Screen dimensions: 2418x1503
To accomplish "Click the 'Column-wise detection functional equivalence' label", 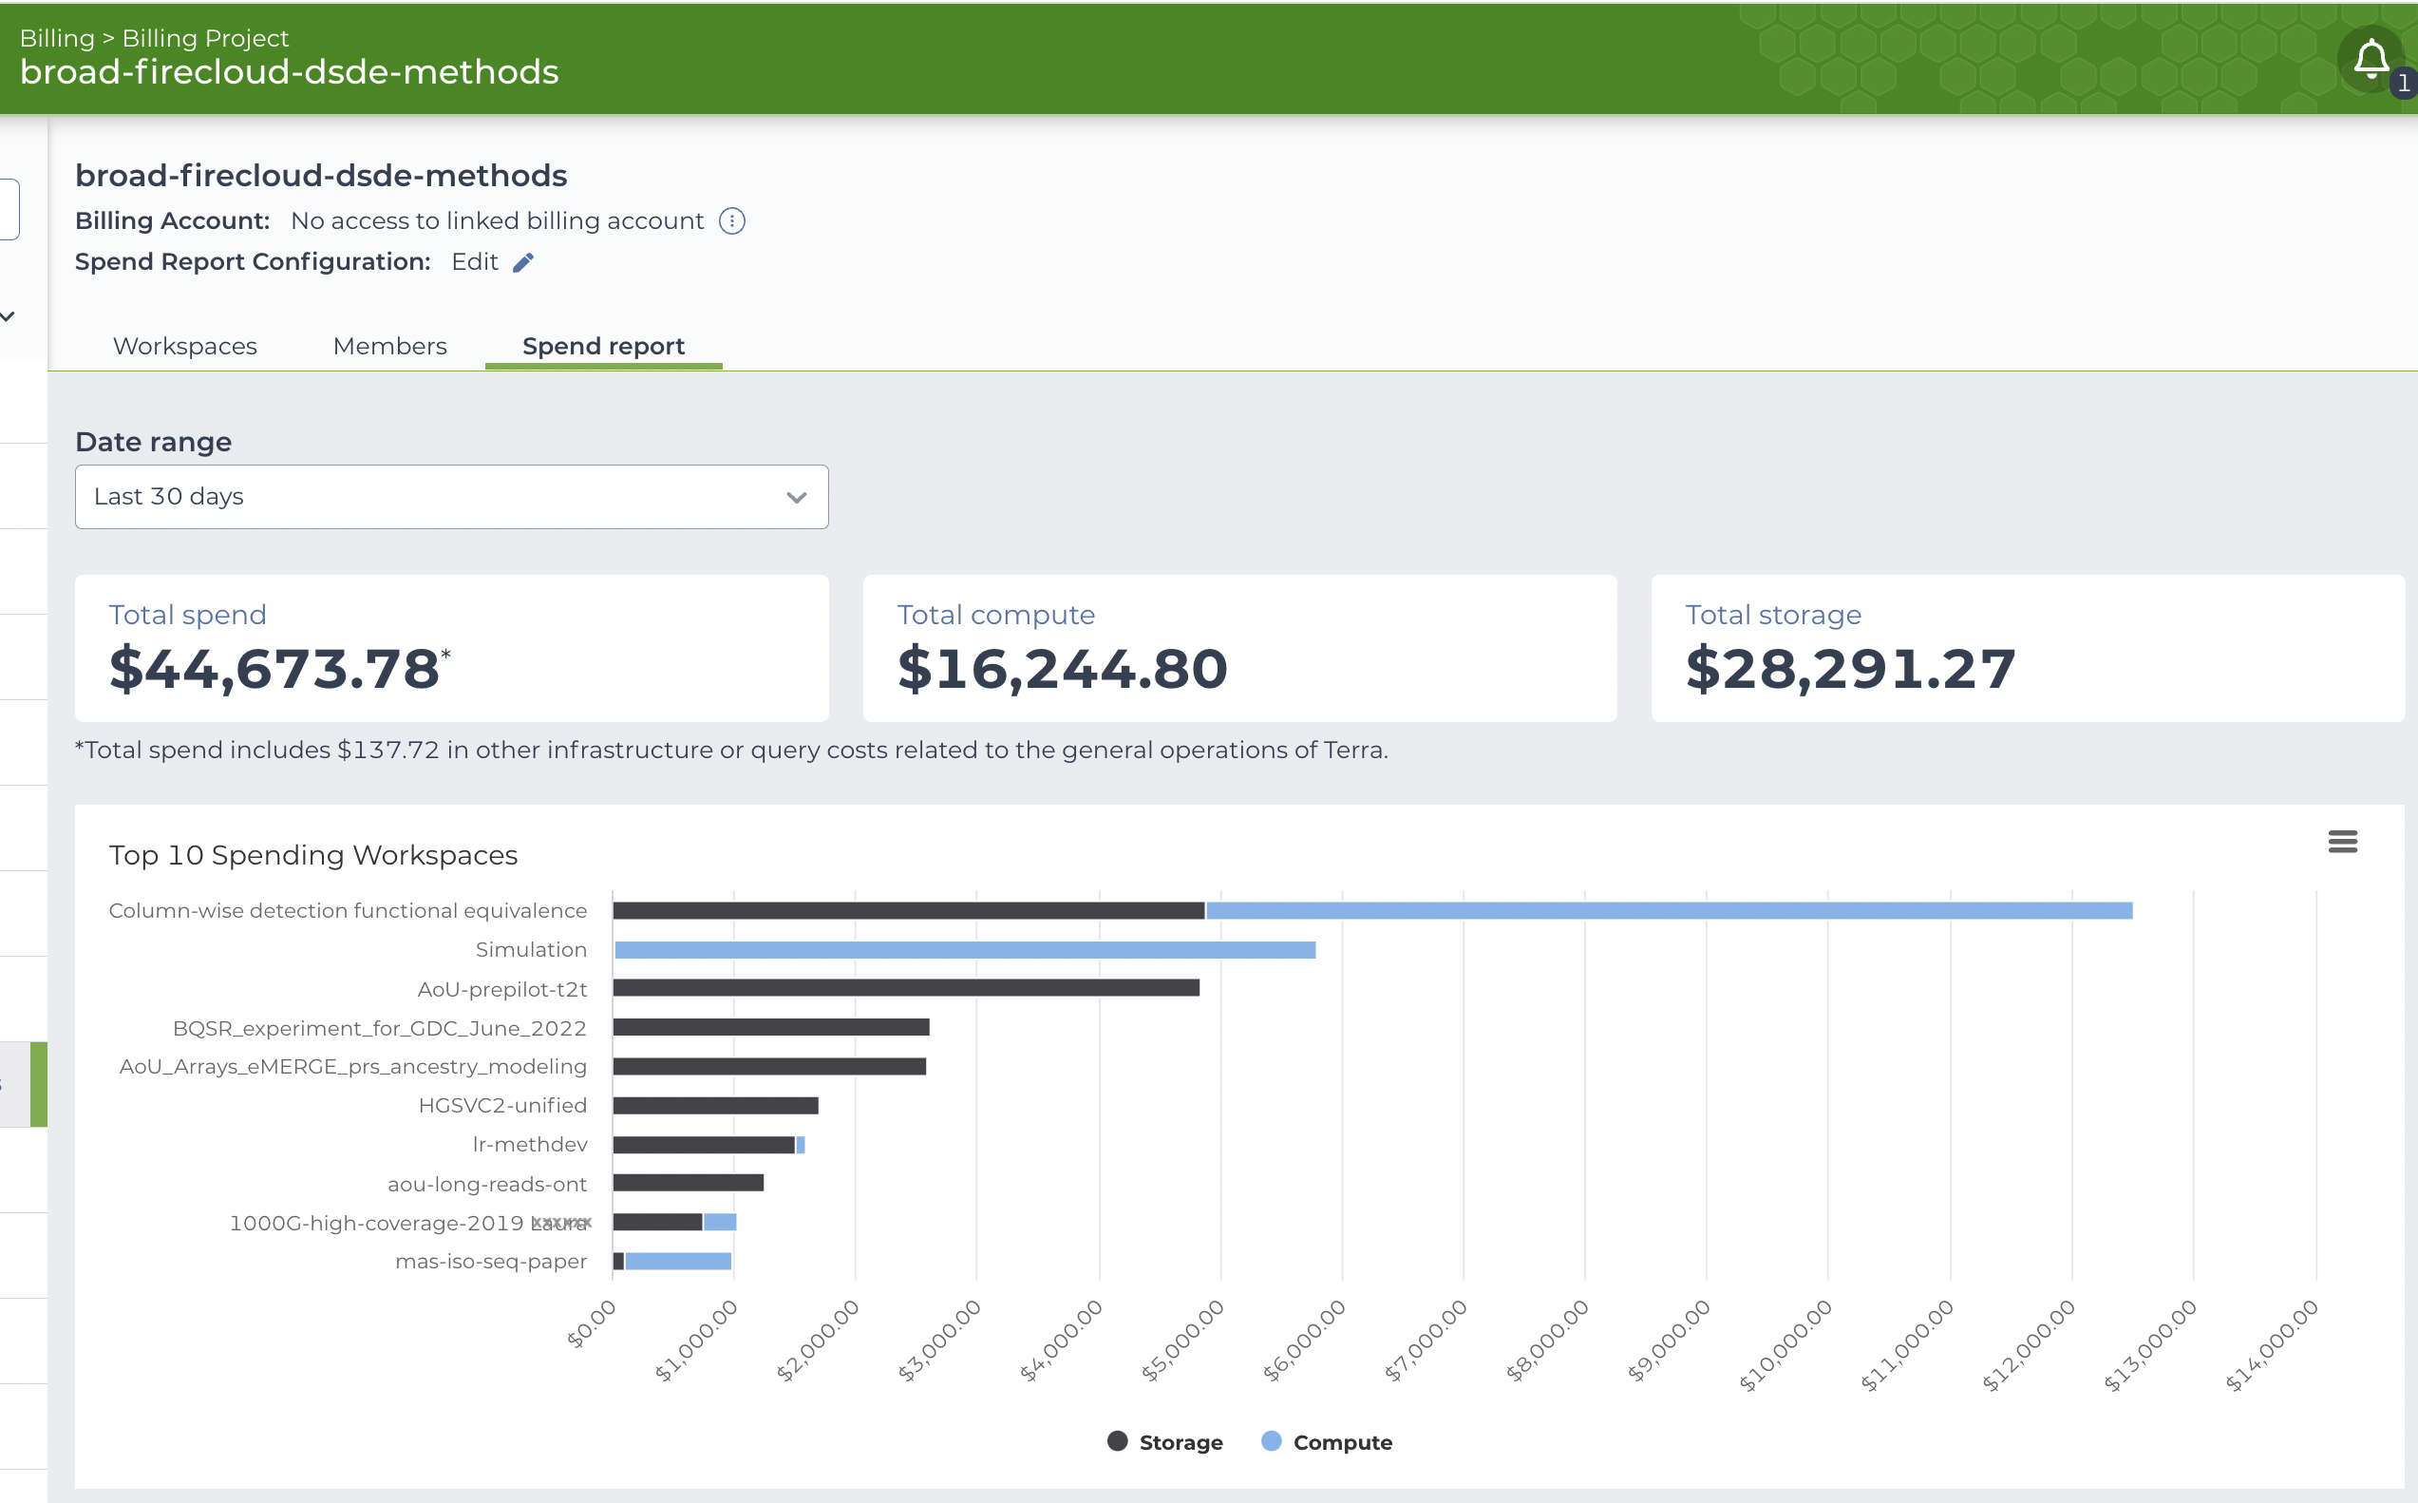I will coord(348,910).
